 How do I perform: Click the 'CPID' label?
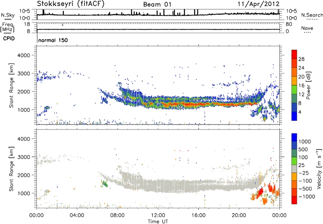(9, 38)
